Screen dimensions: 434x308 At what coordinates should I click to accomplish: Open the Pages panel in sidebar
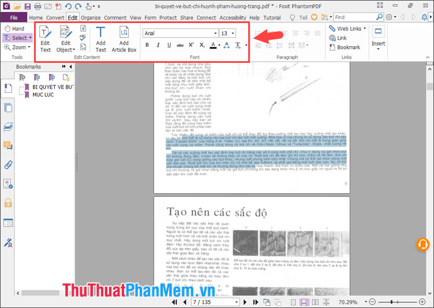[8, 107]
